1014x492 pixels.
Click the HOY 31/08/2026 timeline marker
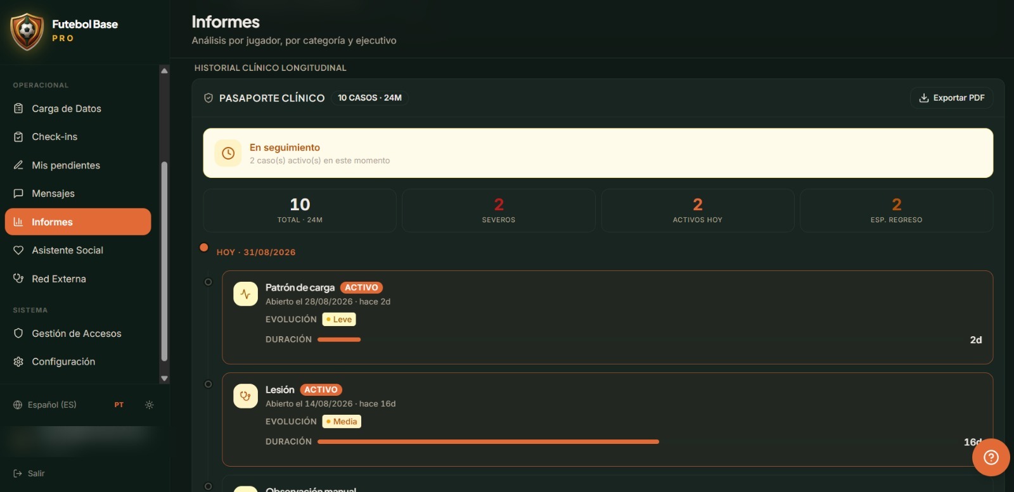[204, 248]
